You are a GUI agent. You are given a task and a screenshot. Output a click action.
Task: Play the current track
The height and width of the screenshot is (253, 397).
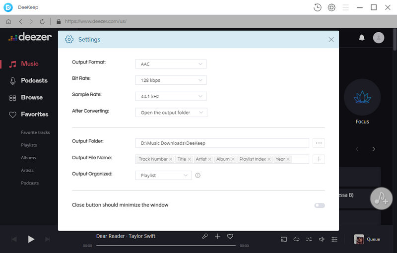click(x=31, y=239)
